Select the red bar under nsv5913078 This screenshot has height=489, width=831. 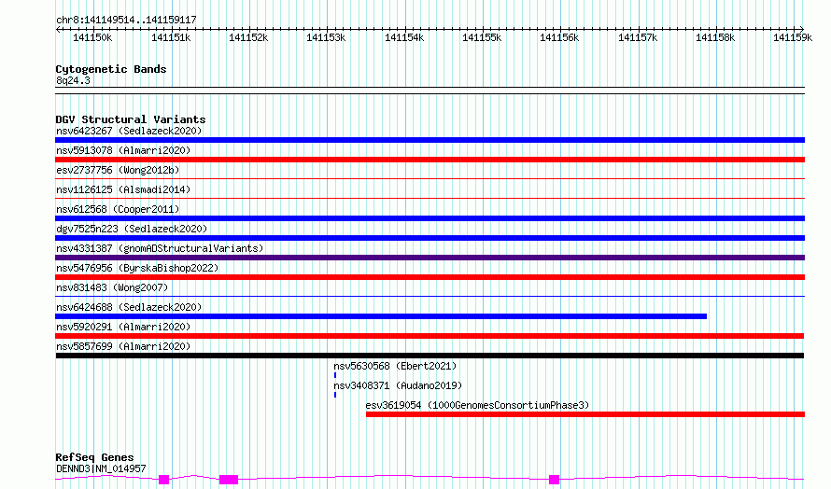tap(430, 160)
